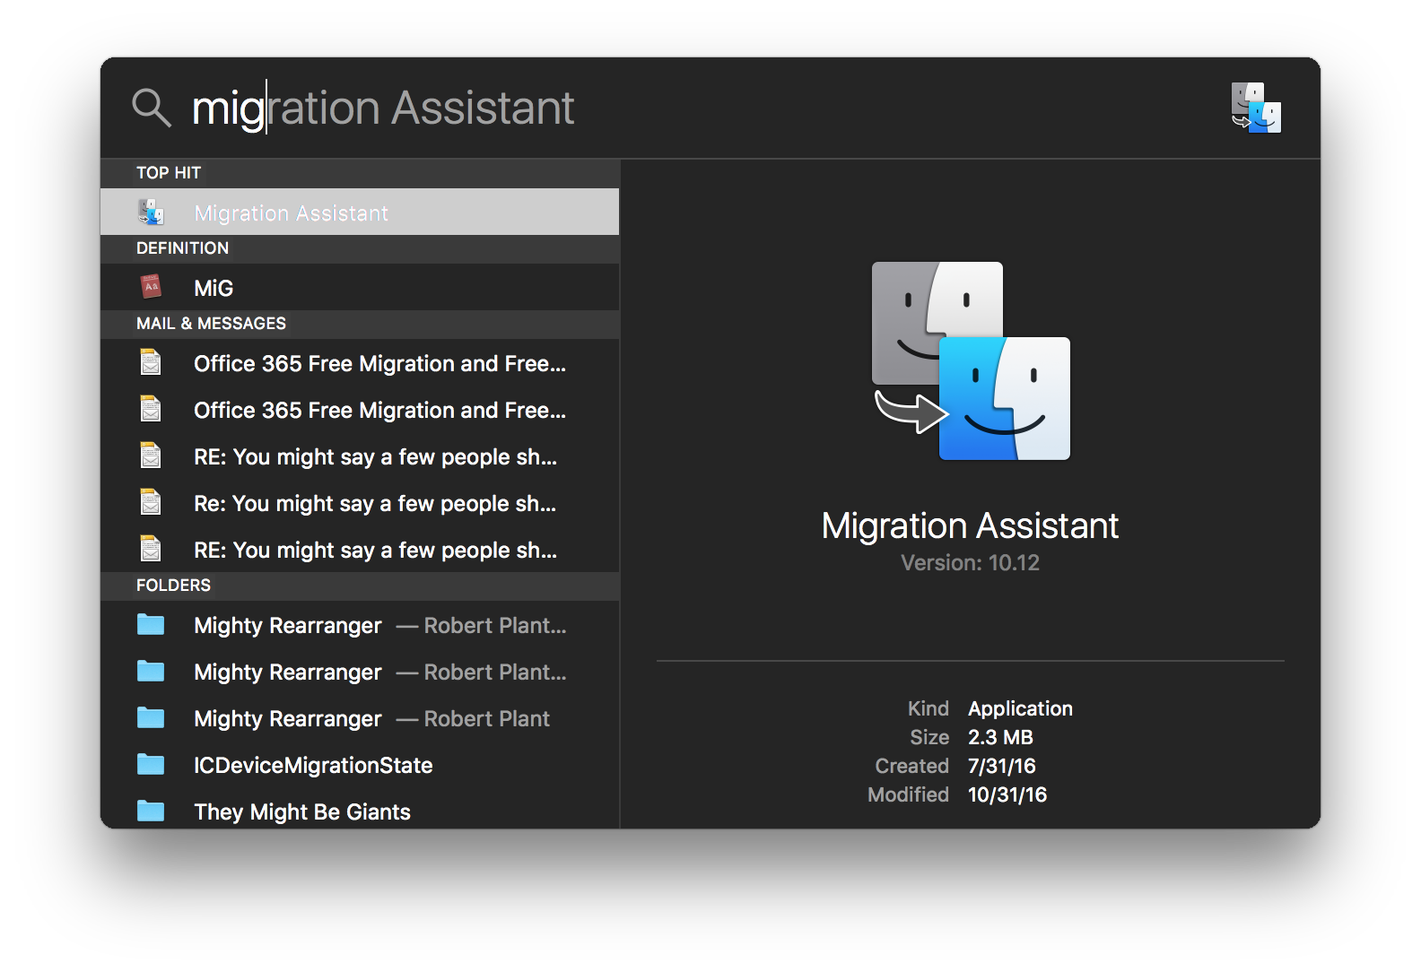Click the They Might Be Giants folder icon
Image resolution: width=1421 pixels, height=972 pixels.
(151, 811)
